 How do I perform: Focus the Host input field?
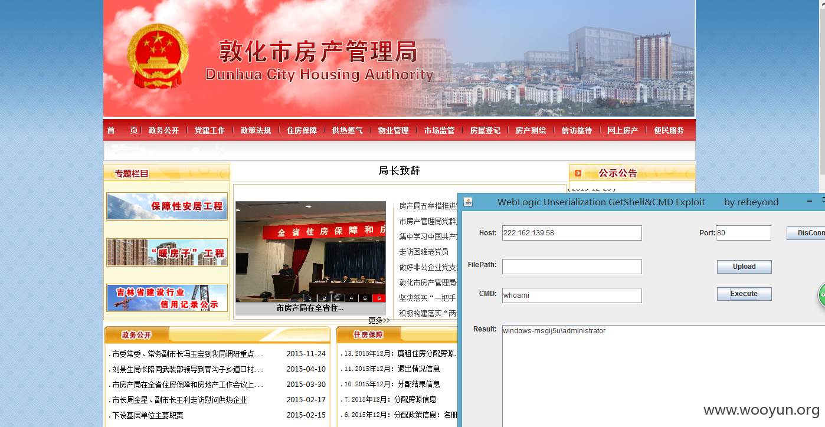pos(572,233)
